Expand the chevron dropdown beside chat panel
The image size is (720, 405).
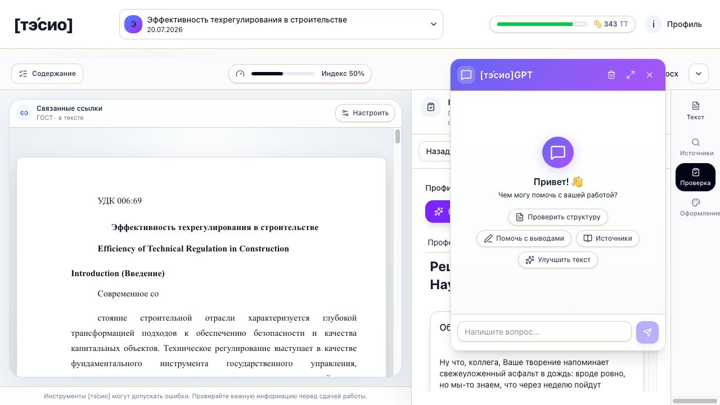[699, 74]
